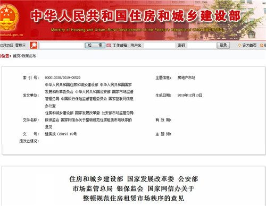Click the 有效期 label

(x=163, y=120)
